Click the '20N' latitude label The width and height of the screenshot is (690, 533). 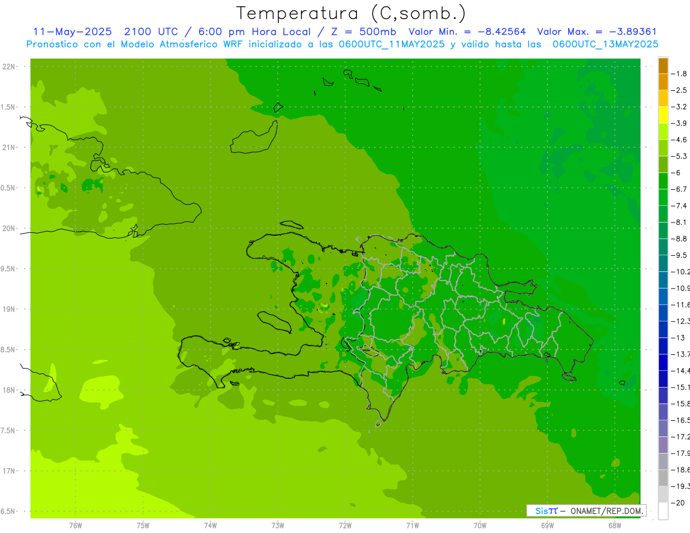point(9,228)
